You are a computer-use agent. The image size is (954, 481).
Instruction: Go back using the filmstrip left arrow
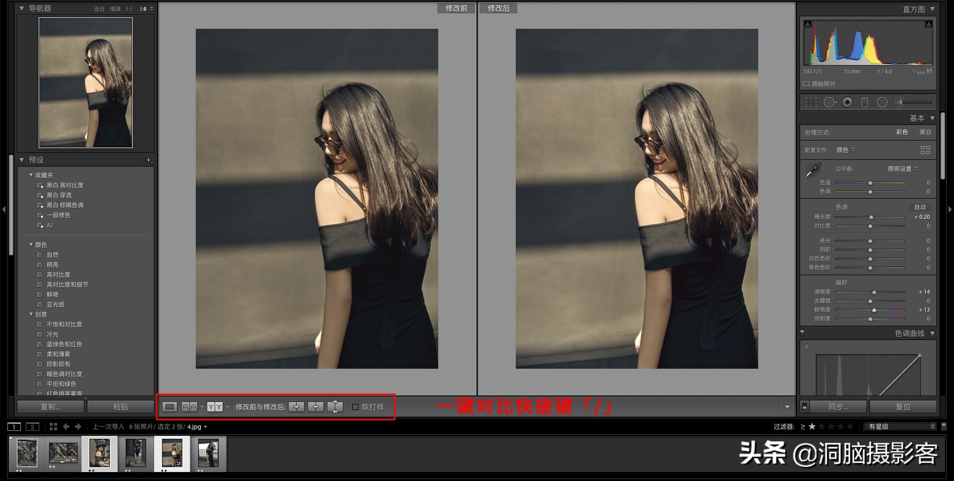click(66, 427)
